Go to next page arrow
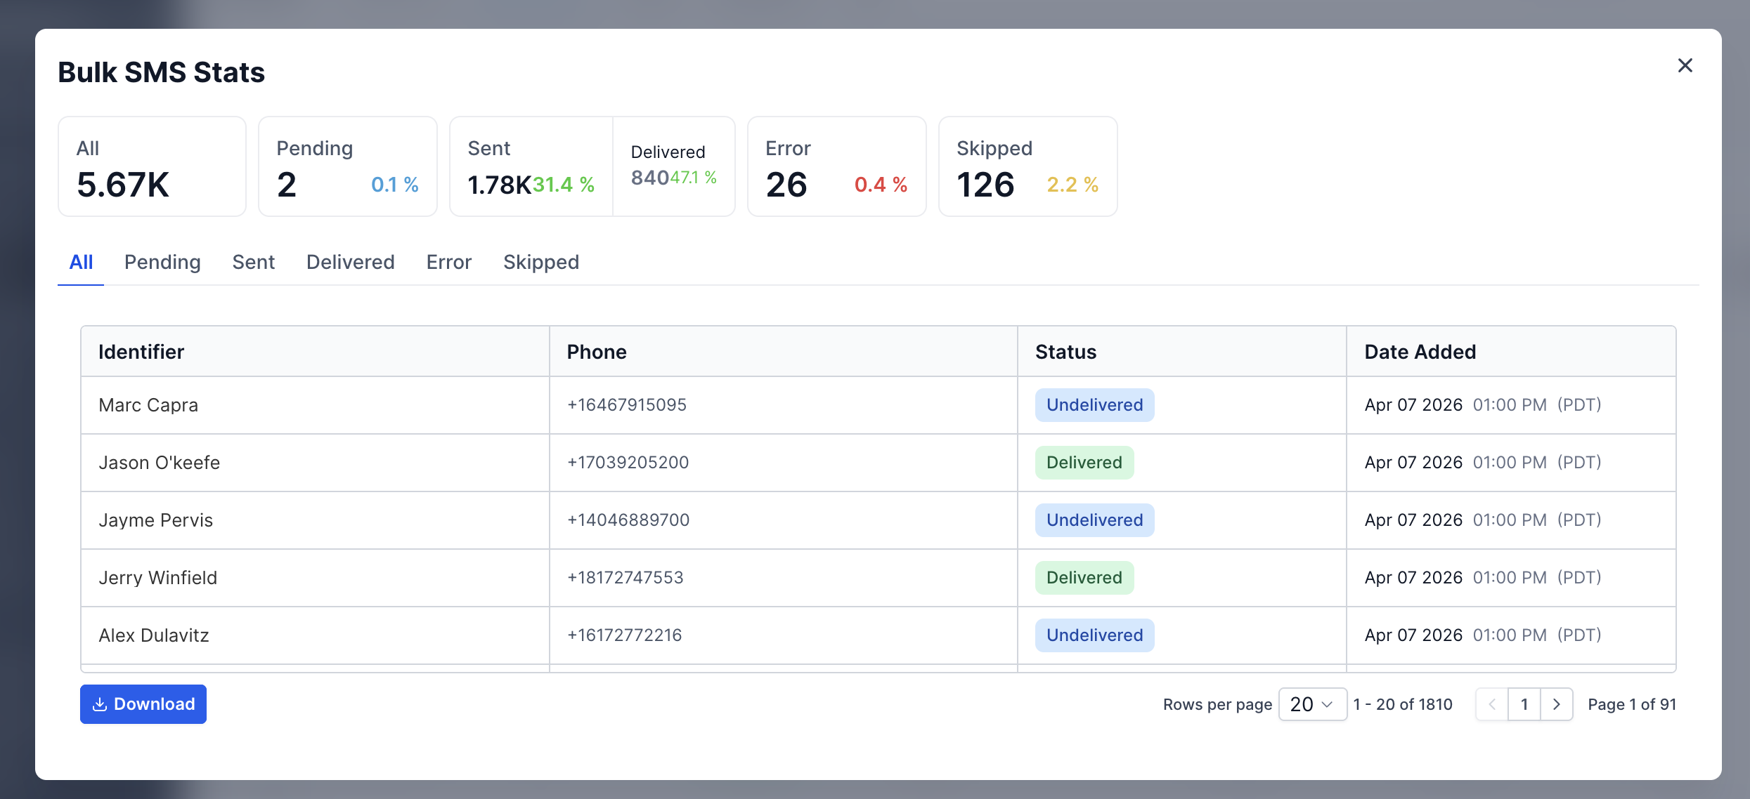Screen dimensions: 1750x799 [x=1556, y=704]
